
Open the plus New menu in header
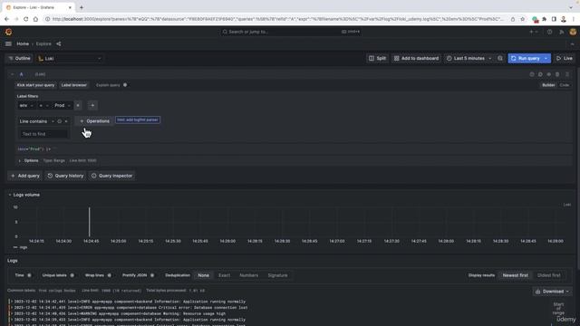[534, 32]
